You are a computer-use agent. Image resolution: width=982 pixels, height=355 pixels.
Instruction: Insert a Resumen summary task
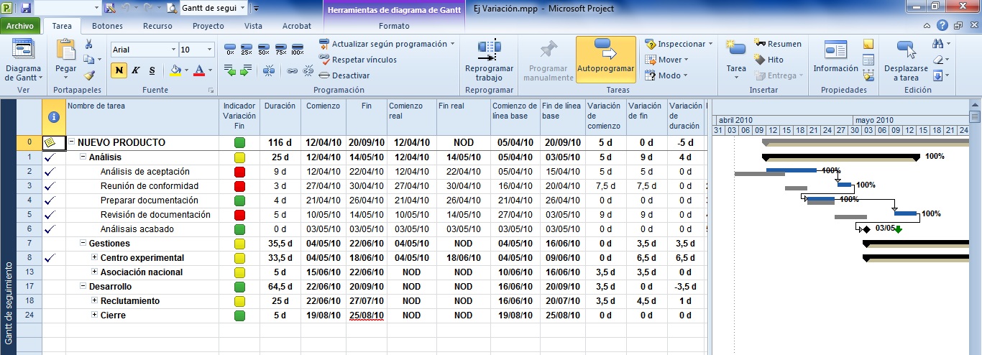point(777,44)
